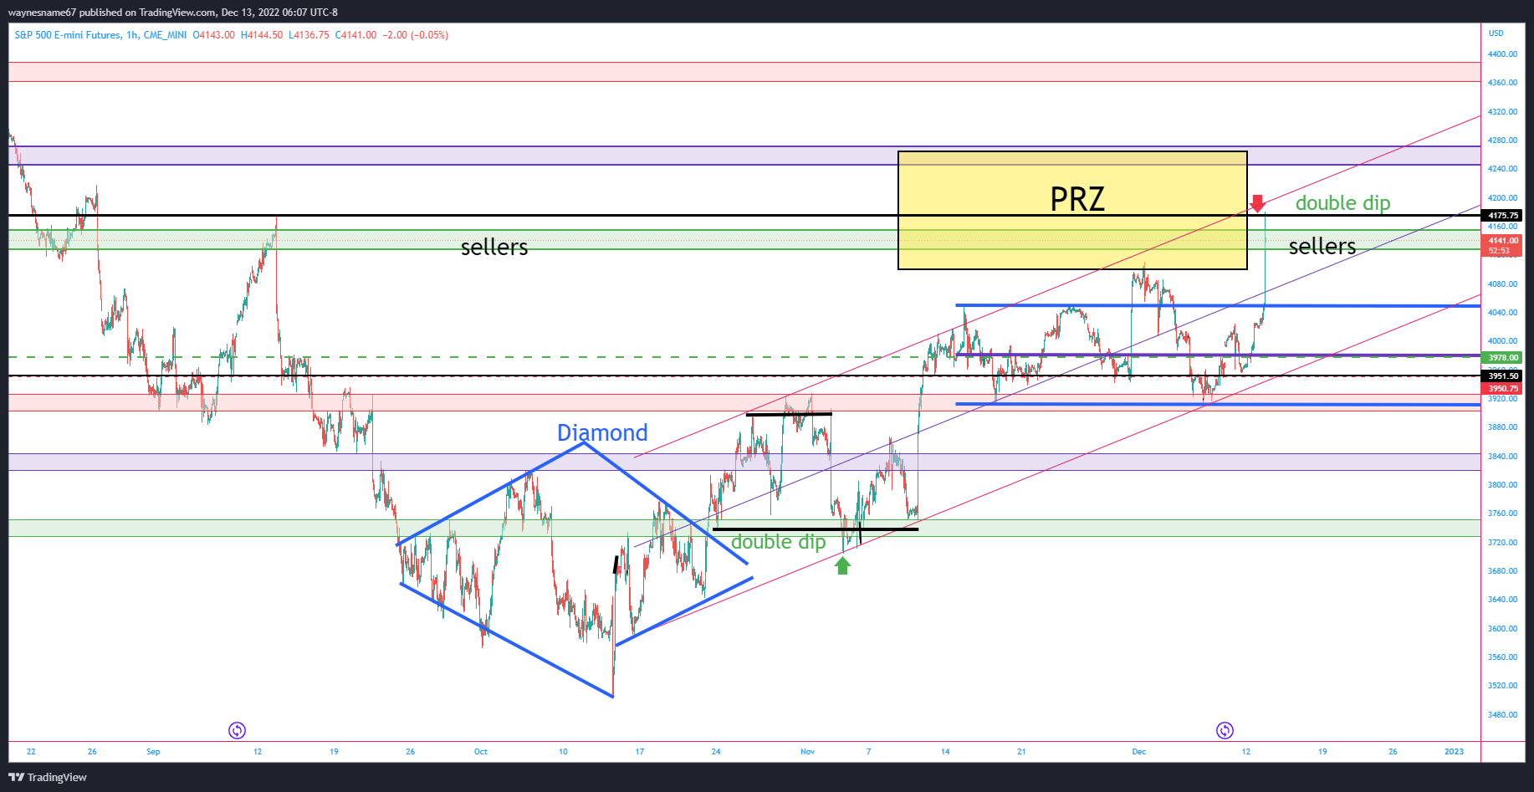Click the red 3950.75 price tag
The height and width of the screenshot is (792, 1534).
click(x=1503, y=389)
